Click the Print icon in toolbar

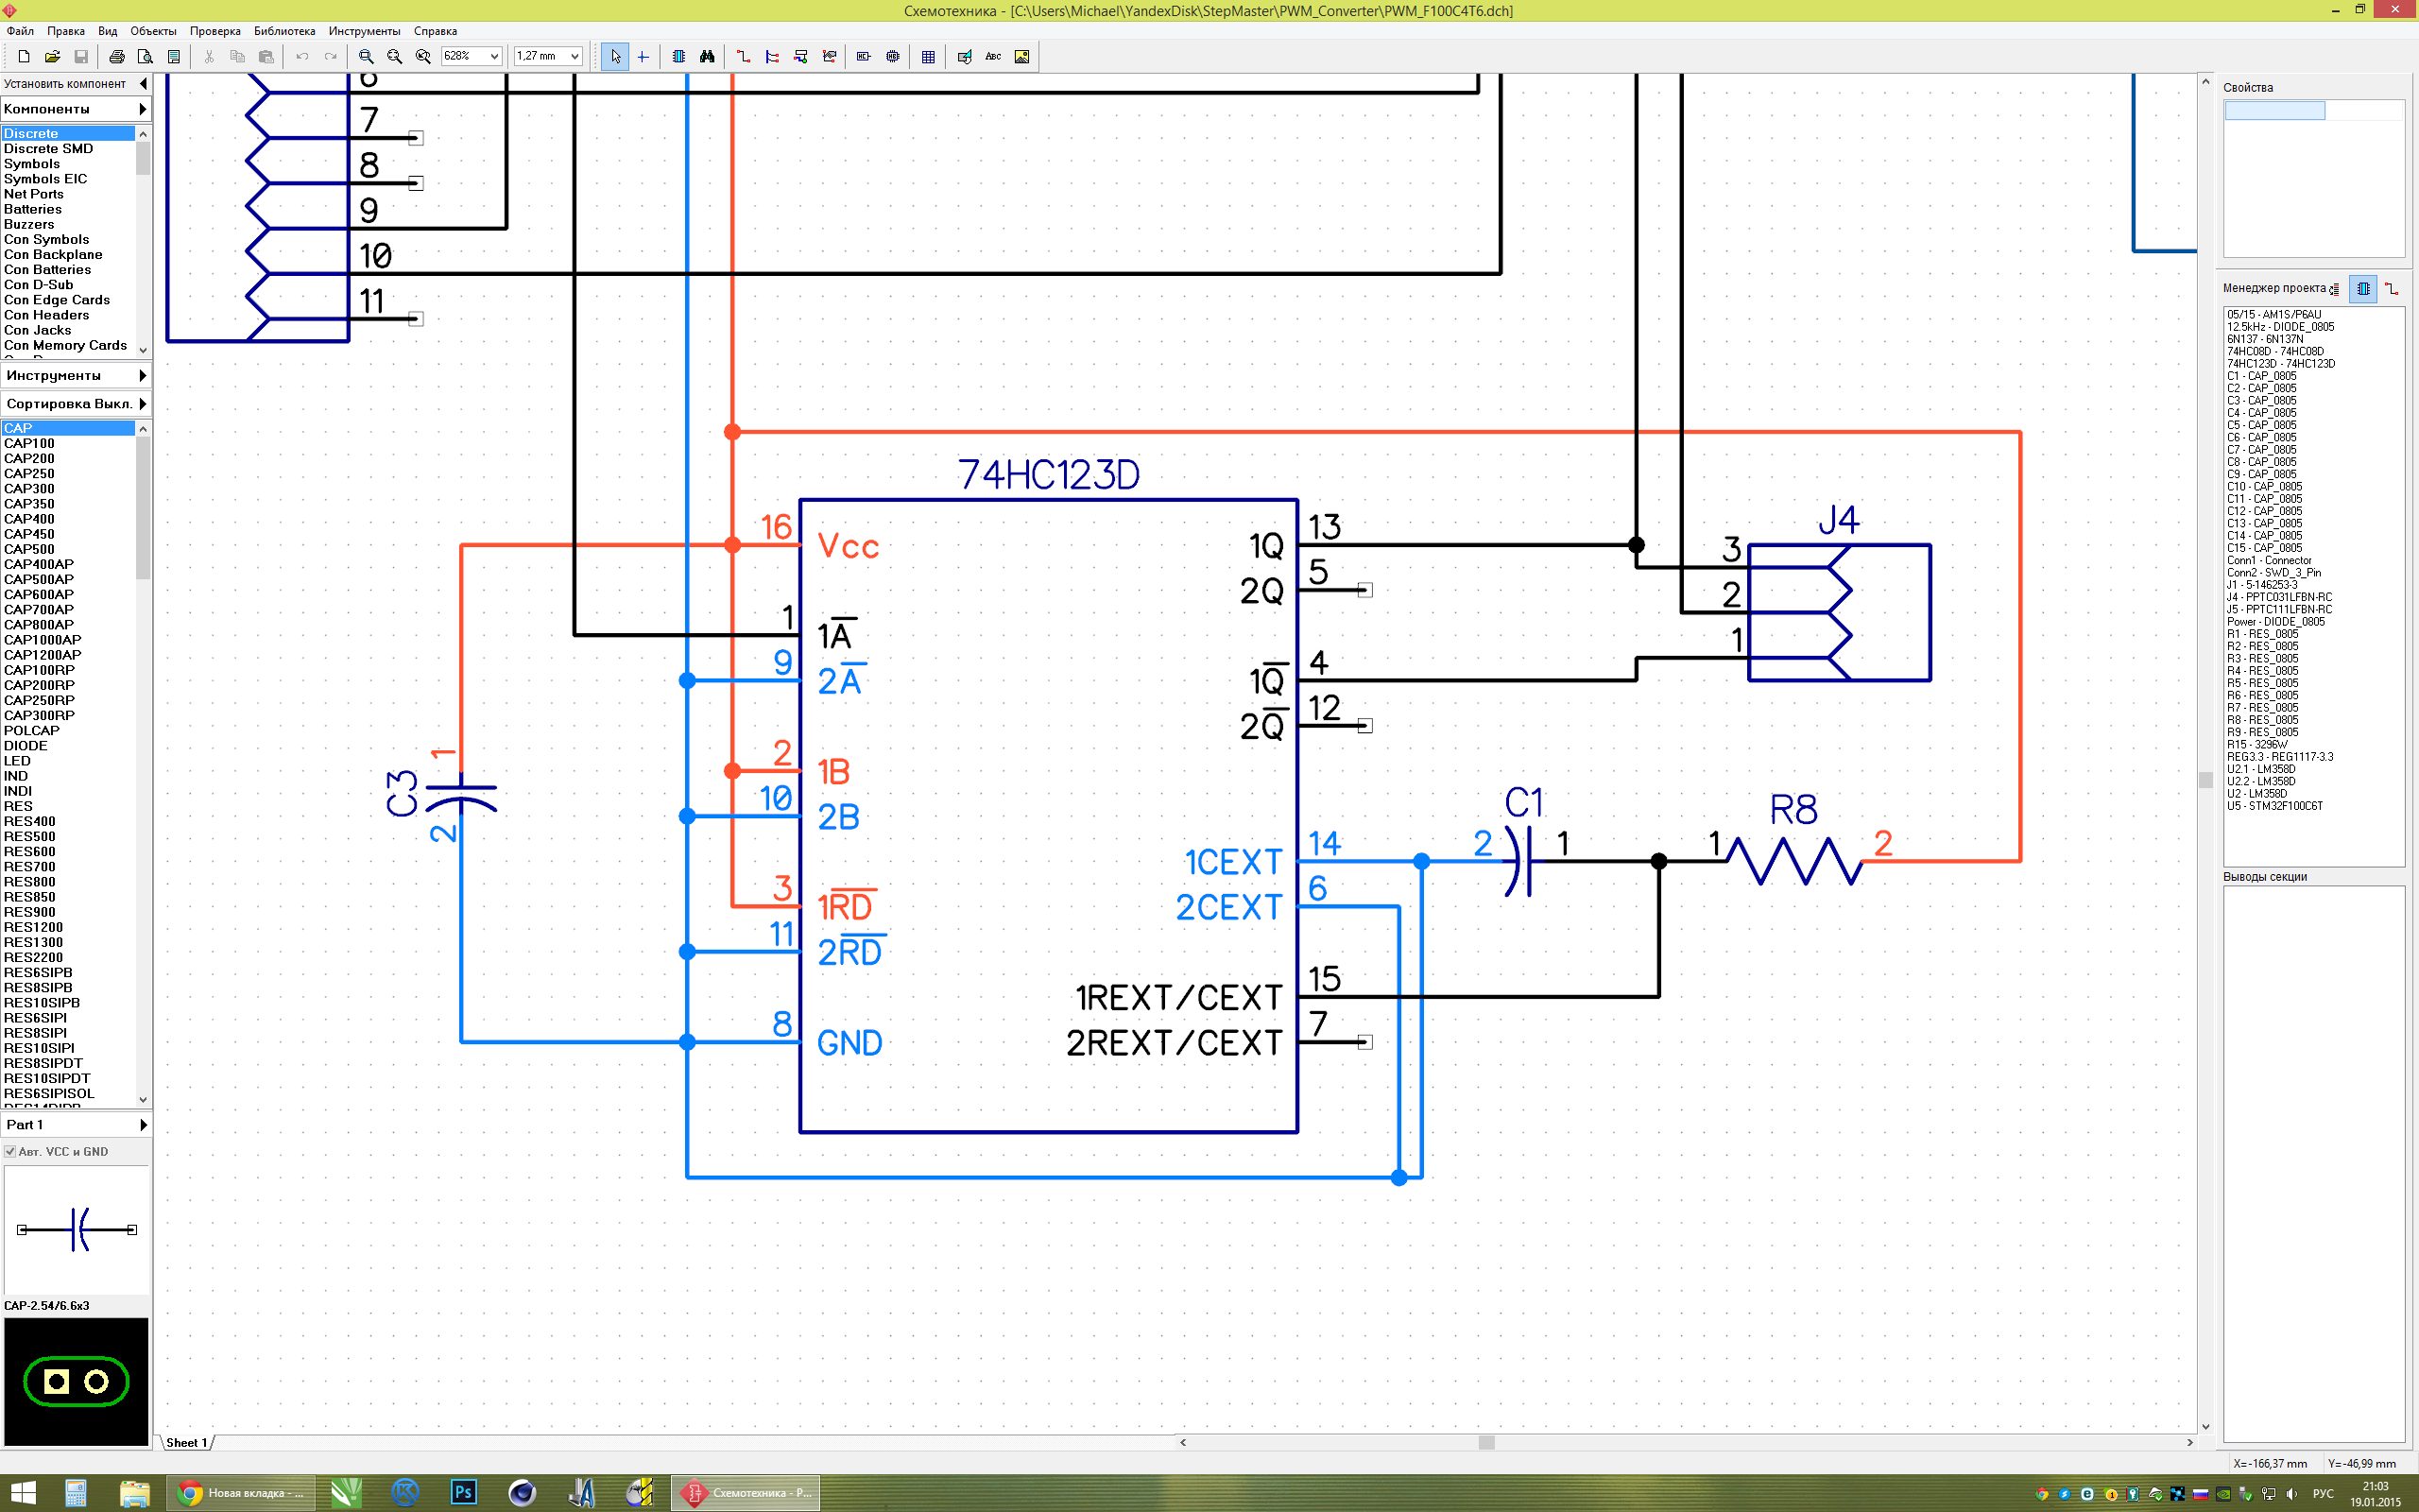pos(117,57)
